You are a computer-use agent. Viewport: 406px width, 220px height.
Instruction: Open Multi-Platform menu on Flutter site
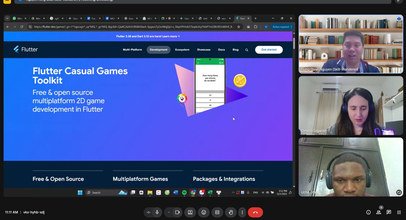point(132,50)
